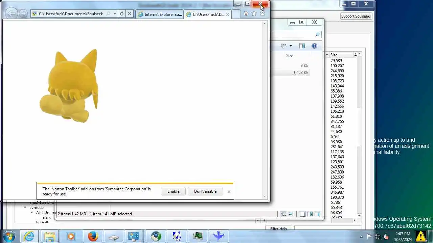Open Windows Explorer from taskbar

[50, 236]
